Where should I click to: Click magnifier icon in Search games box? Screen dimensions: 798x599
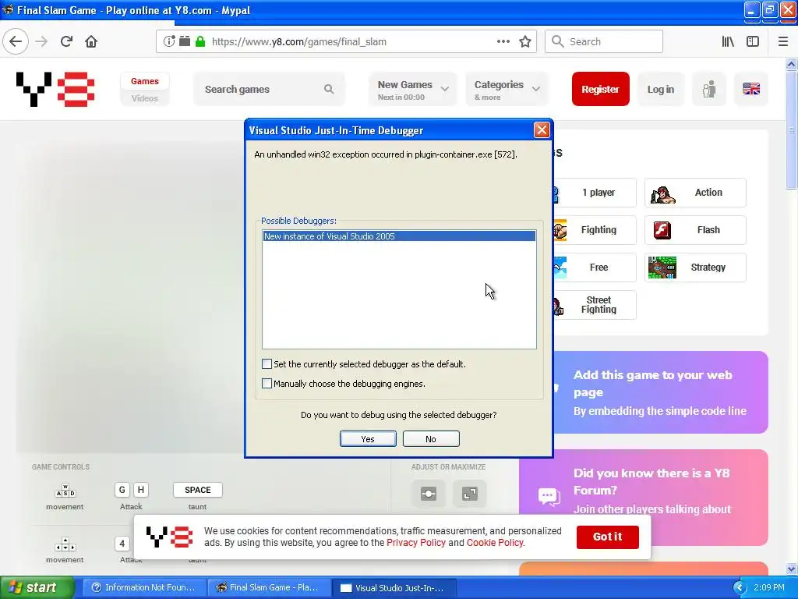click(330, 89)
